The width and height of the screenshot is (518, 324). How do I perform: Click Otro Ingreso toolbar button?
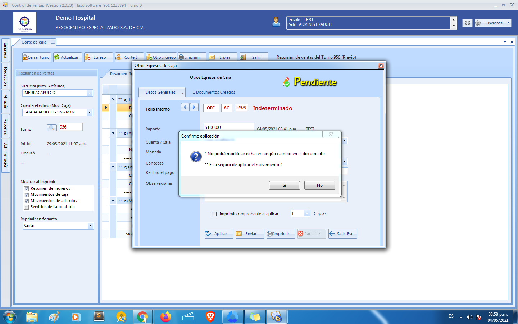161,57
